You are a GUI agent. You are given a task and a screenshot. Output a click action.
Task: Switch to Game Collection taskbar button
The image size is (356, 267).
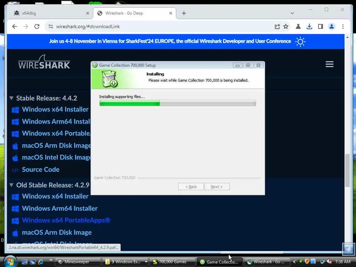[220, 262]
